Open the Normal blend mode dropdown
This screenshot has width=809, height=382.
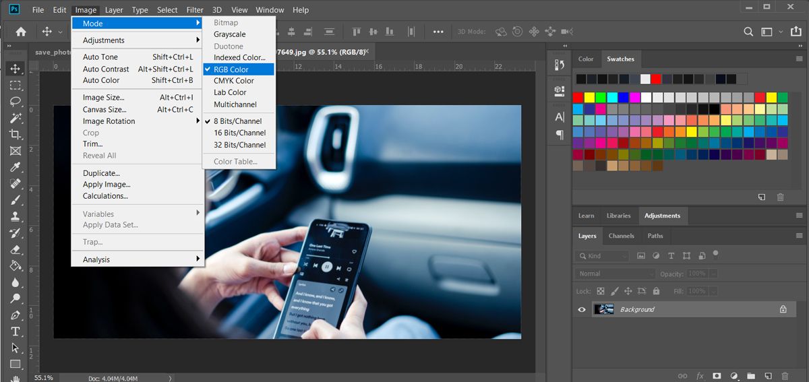tap(615, 274)
